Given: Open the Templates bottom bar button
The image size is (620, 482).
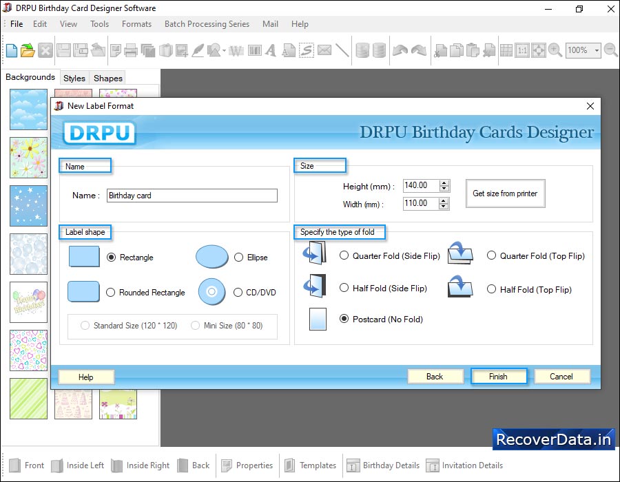Looking at the screenshot, I should point(311,465).
